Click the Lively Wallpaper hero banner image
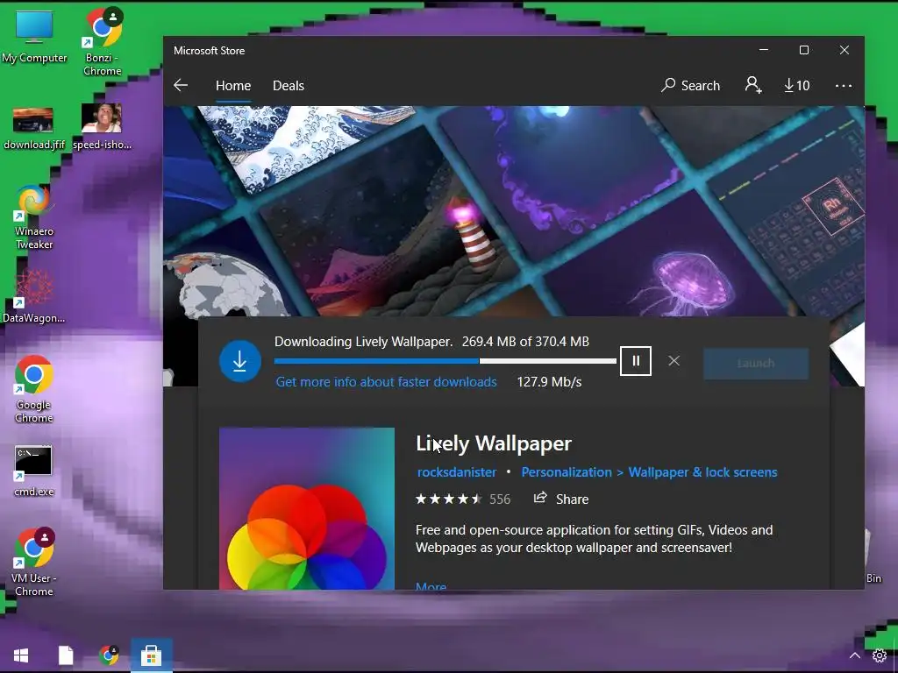 point(514,211)
